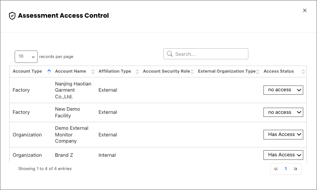Go to next page with double-right arrows
The width and height of the screenshot is (317, 190).
click(x=295, y=169)
